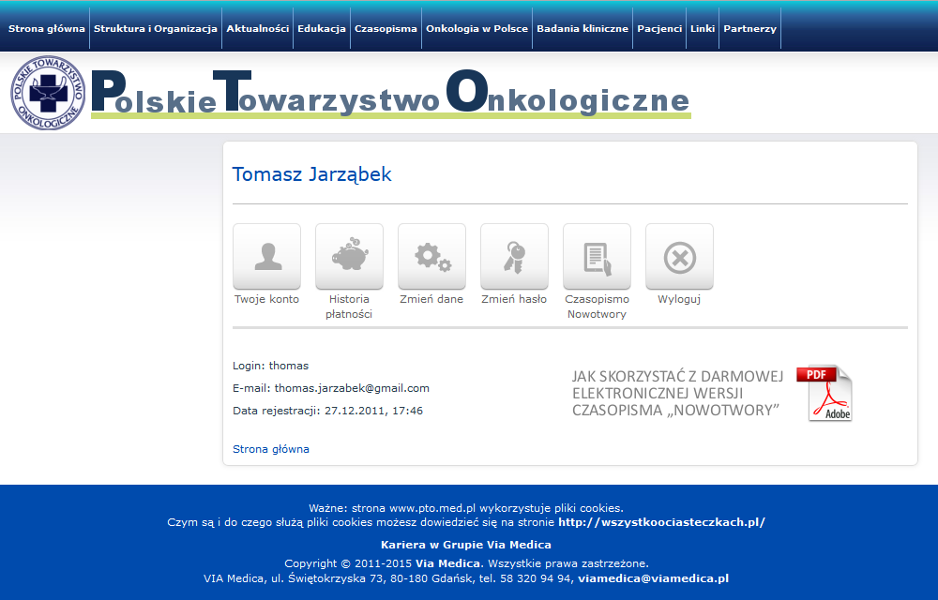
Task: Open the Partnerzy menu item
Action: pyautogui.click(x=749, y=29)
